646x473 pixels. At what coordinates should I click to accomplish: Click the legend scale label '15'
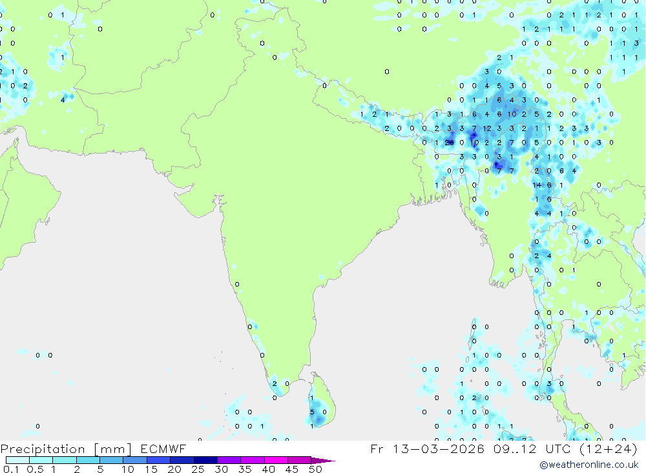click(x=151, y=469)
